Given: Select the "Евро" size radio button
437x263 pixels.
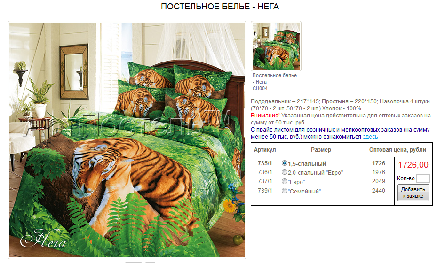Looking at the screenshot, I should (284, 181).
